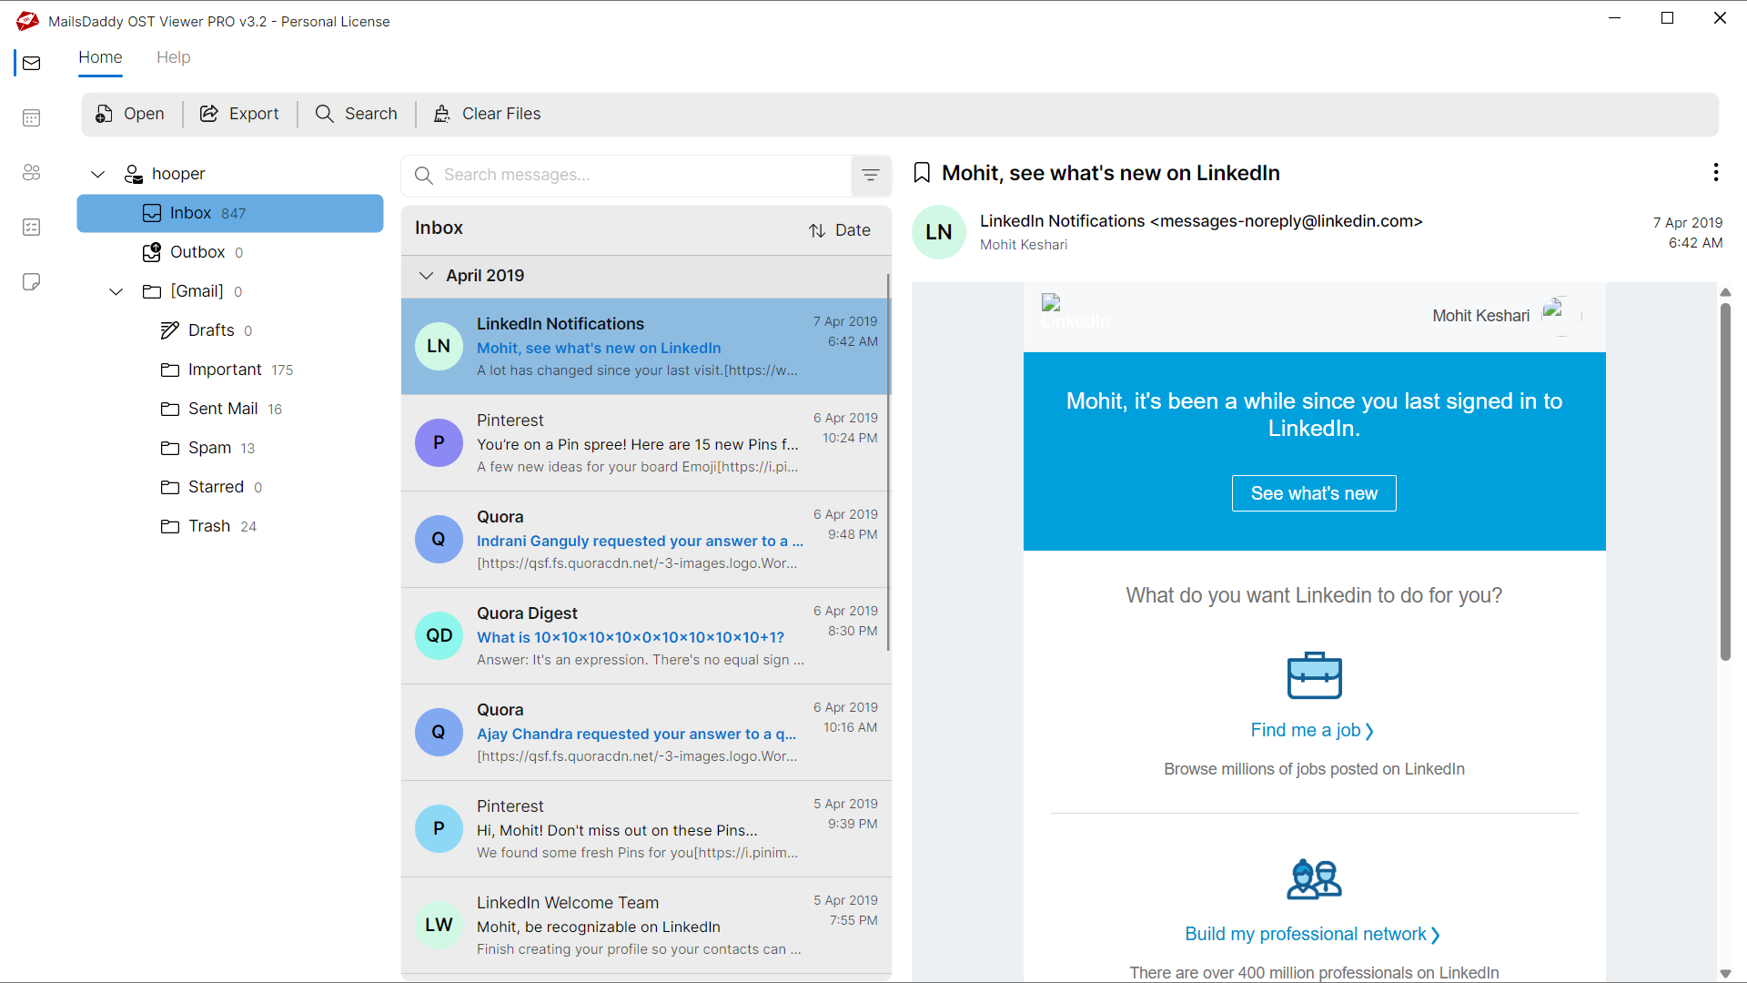Click the LN avatar in message list
The height and width of the screenshot is (983, 1747).
click(x=439, y=346)
